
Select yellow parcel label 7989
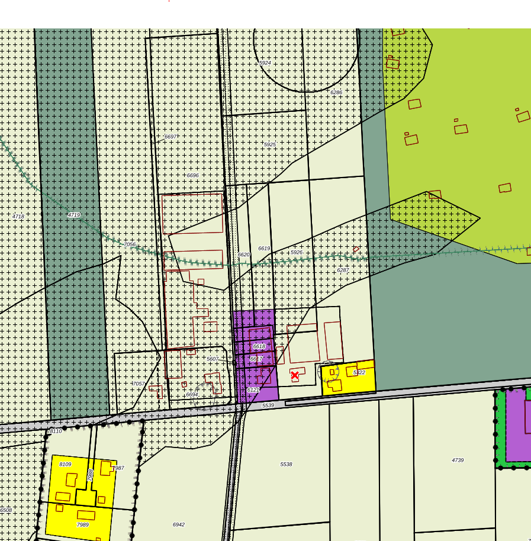pos(83,525)
